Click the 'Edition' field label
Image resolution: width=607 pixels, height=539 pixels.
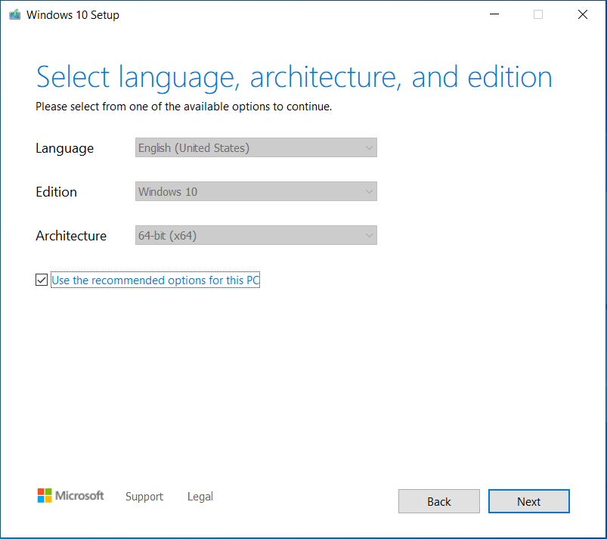[56, 192]
